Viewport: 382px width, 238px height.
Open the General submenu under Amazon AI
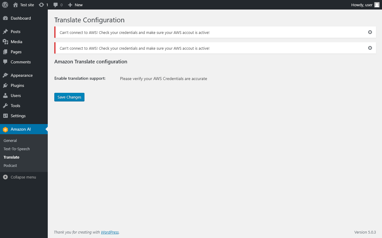point(10,140)
